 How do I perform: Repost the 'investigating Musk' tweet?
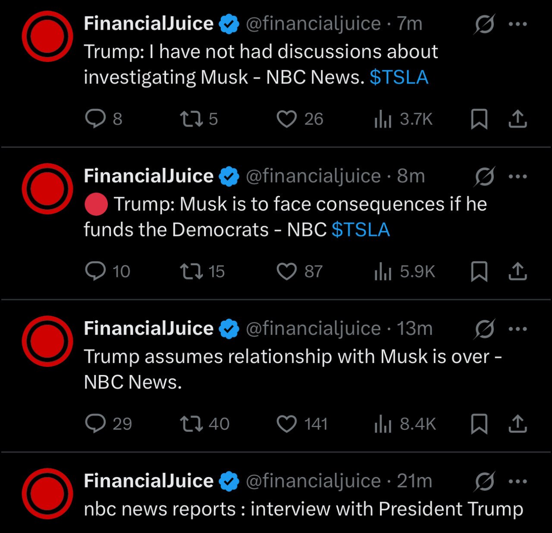191,119
